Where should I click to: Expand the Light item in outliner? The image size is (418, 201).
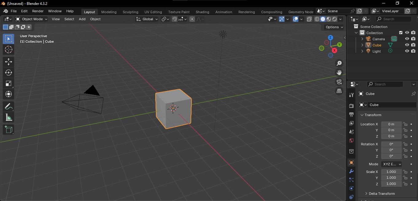point(362,51)
